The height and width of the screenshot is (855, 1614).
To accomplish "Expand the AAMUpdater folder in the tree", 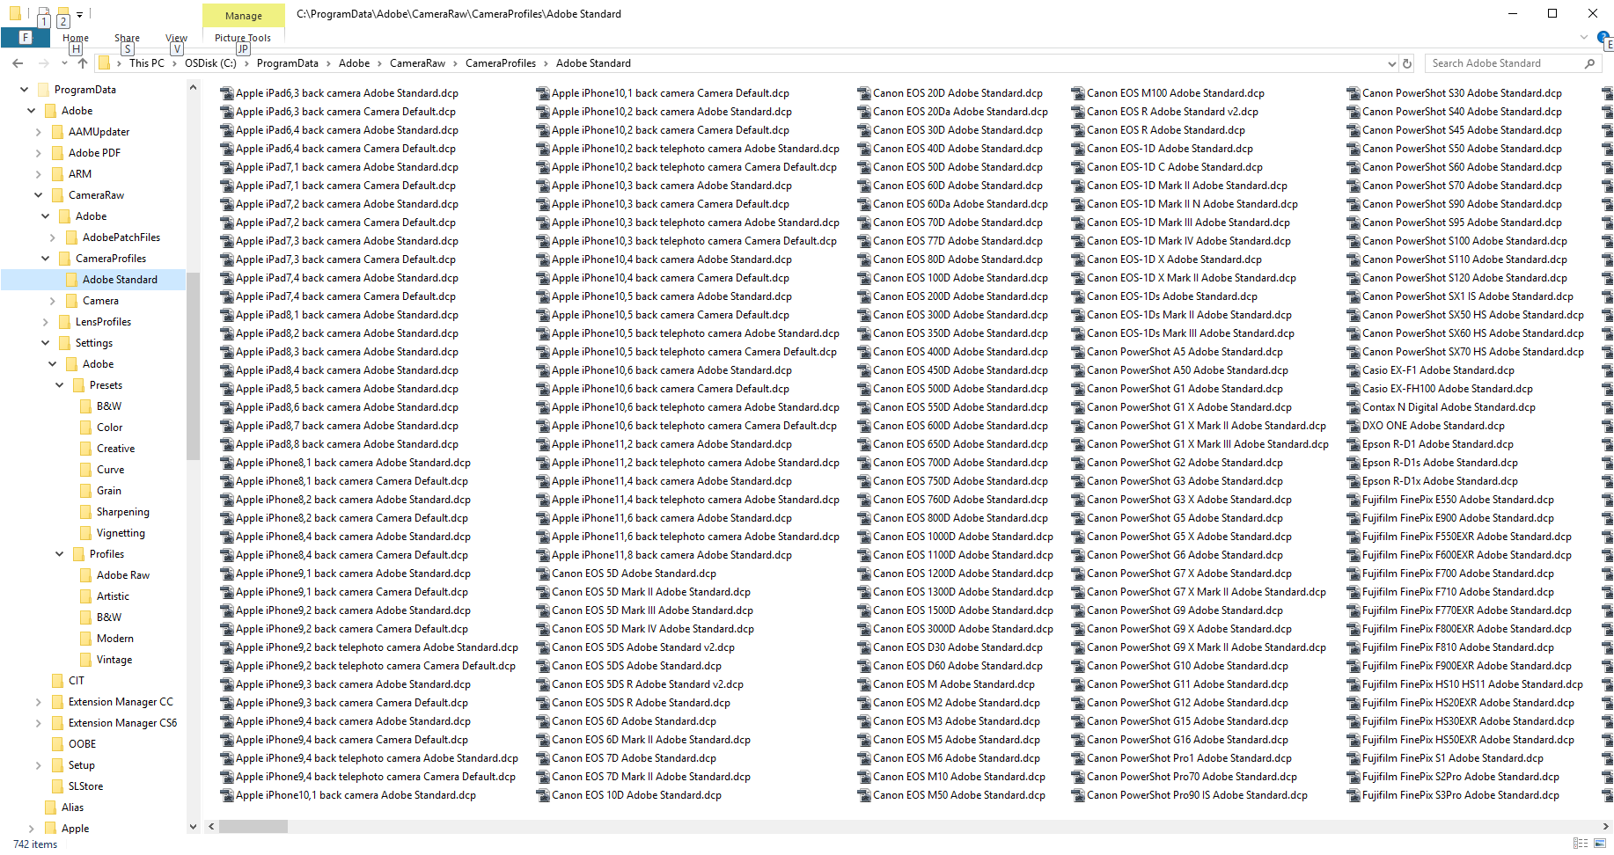I will point(38,132).
